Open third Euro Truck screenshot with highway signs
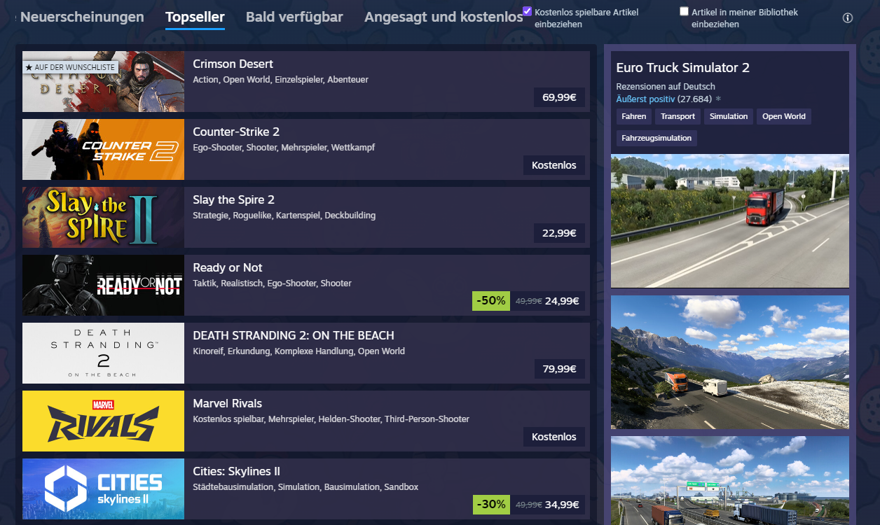The width and height of the screenshot is (880, 525). click(730, 481)
